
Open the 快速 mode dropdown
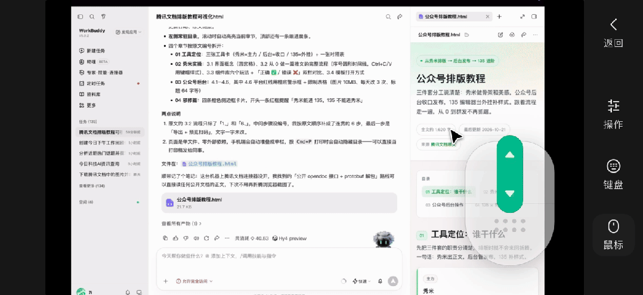coord(361,281)
